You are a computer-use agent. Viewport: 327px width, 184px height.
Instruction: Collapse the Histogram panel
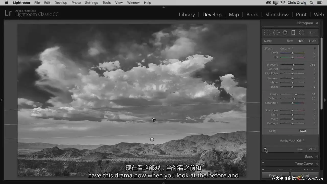317,23
